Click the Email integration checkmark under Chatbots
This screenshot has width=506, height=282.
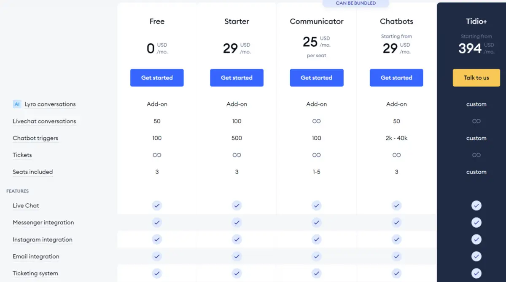coord(396,256)
